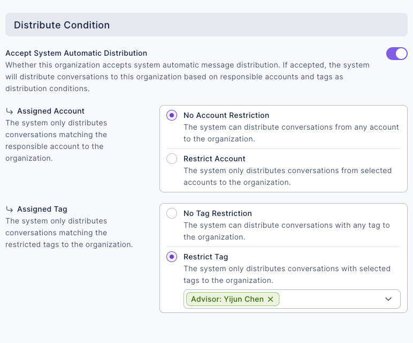Click description "with any tag to the organization"
This screenshot has width=413, height=343.
287,231
